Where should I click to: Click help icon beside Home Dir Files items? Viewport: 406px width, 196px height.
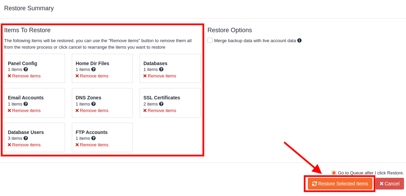[93, 70]
